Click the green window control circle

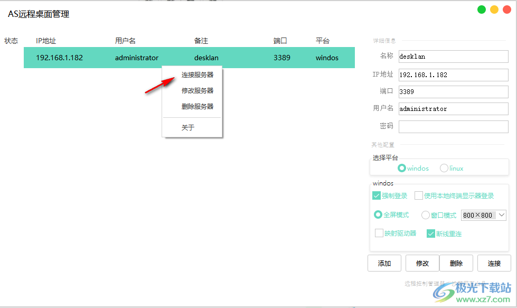click(x=482, y=10)
